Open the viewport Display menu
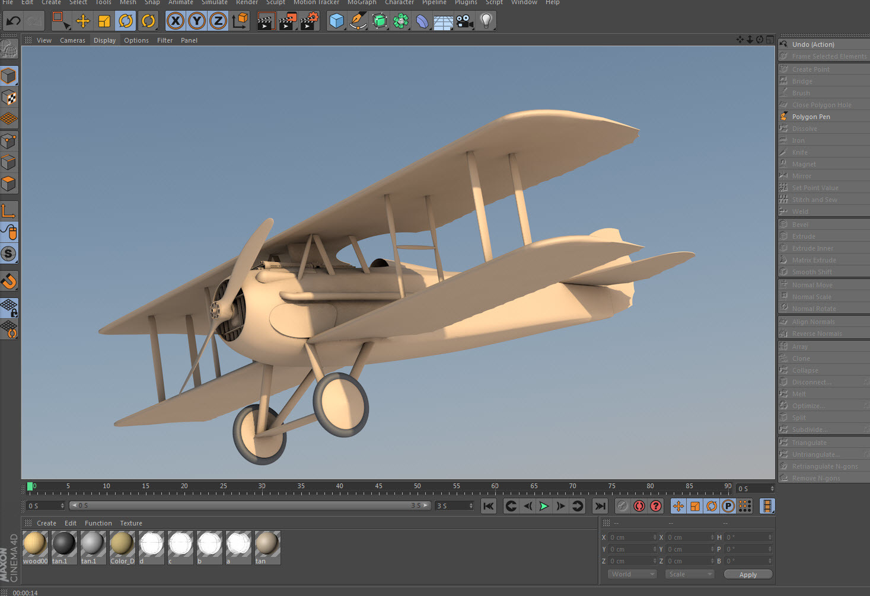 pos(104,40)
